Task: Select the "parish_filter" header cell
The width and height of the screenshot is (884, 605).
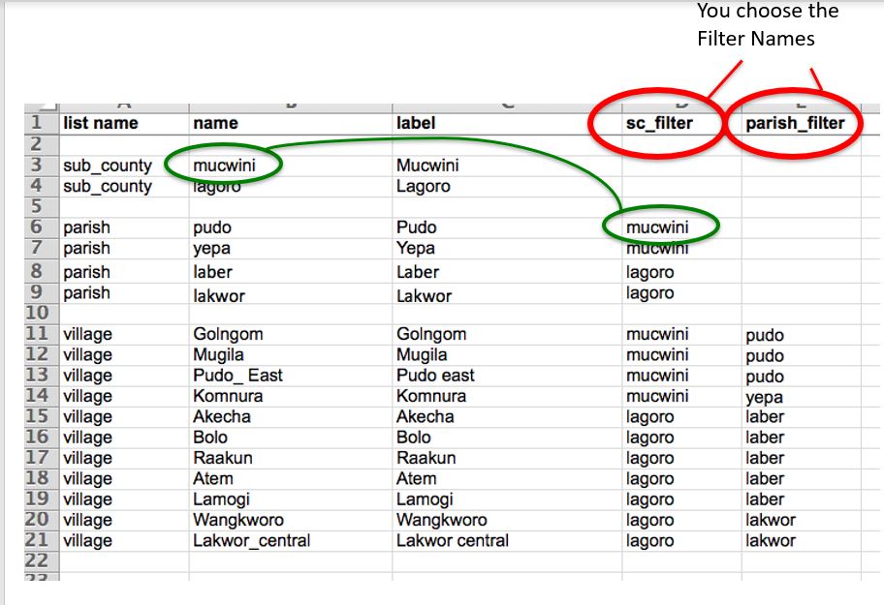Action: [x=795, y=123]
